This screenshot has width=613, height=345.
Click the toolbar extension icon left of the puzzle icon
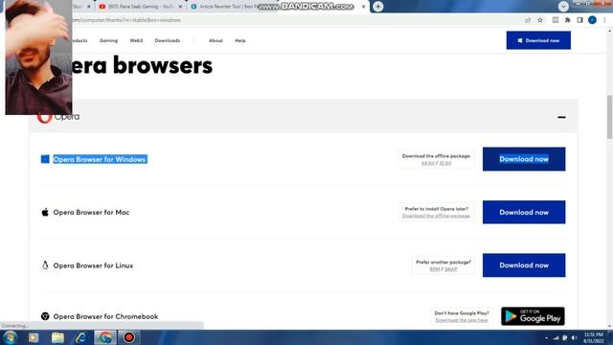(x=556, y=20)
